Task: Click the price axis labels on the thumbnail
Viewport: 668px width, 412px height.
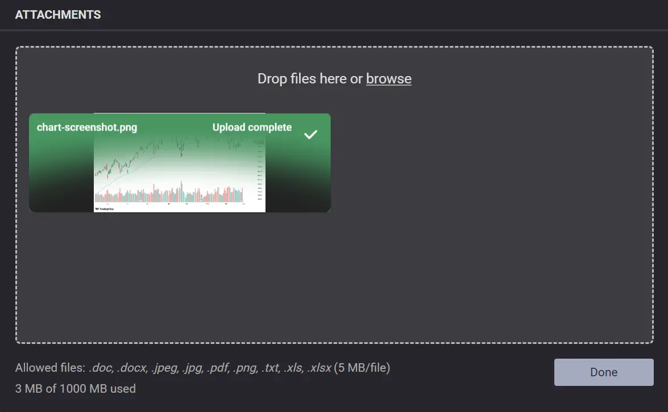Action: click(259, 176)
